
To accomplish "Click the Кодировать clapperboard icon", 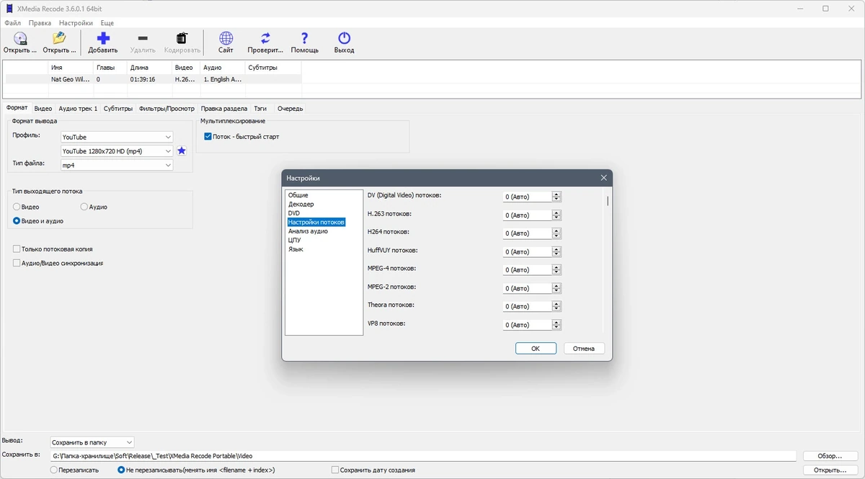I will pos(182,39).
